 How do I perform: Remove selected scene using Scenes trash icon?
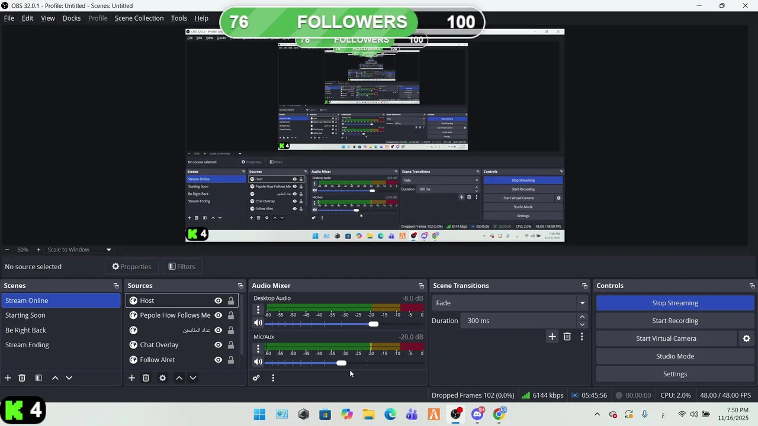[22, 377]
